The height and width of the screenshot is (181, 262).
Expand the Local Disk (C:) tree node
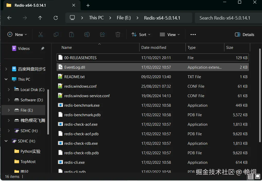pos(9,90)
